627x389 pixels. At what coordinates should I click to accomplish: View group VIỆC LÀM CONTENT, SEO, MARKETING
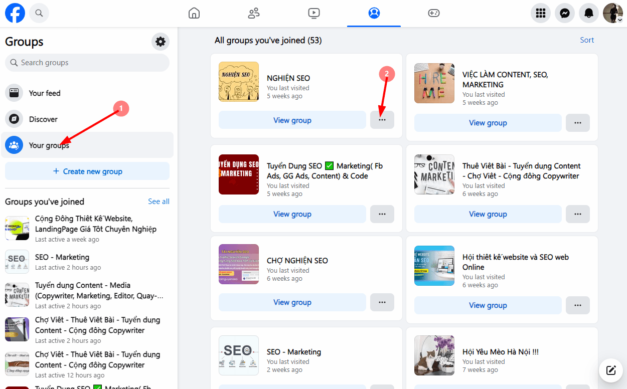[x=488, y=123]
